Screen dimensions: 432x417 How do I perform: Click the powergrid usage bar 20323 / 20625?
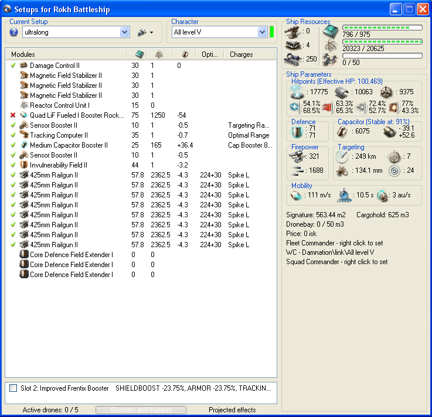click(x=382, y=42)
